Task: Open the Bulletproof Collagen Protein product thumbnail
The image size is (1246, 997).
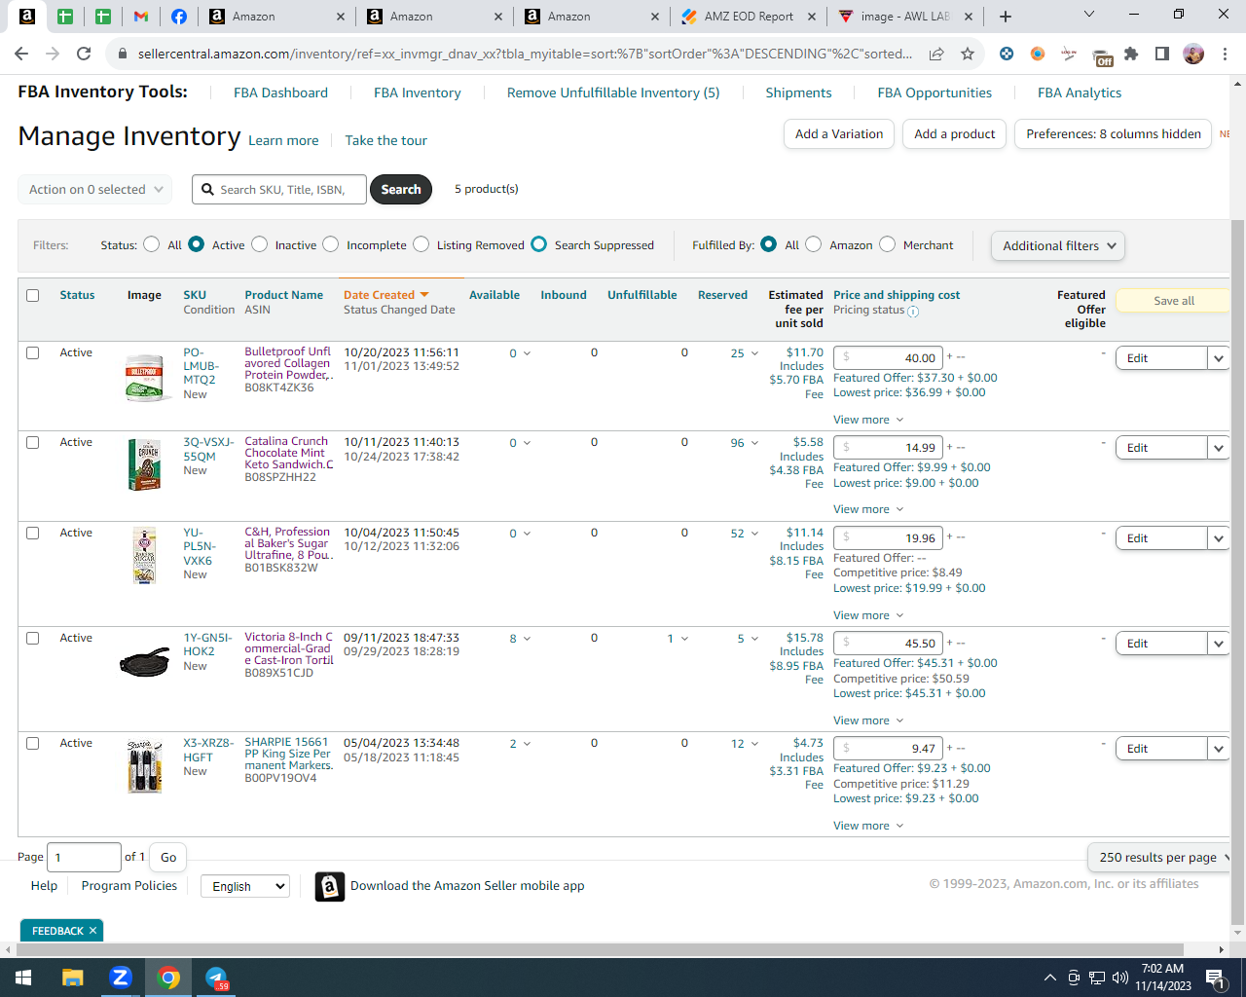Action: (144, 379)
